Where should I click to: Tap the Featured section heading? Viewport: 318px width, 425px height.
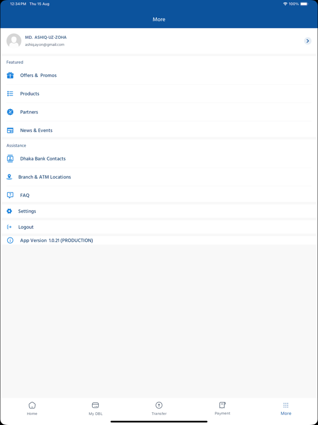(15, 62)
